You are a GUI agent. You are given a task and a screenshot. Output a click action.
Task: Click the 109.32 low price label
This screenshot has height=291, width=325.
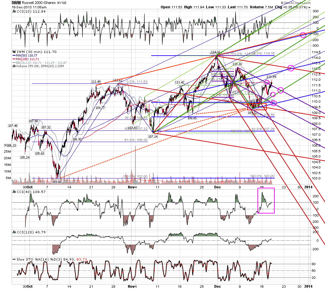tap(253, 113)
